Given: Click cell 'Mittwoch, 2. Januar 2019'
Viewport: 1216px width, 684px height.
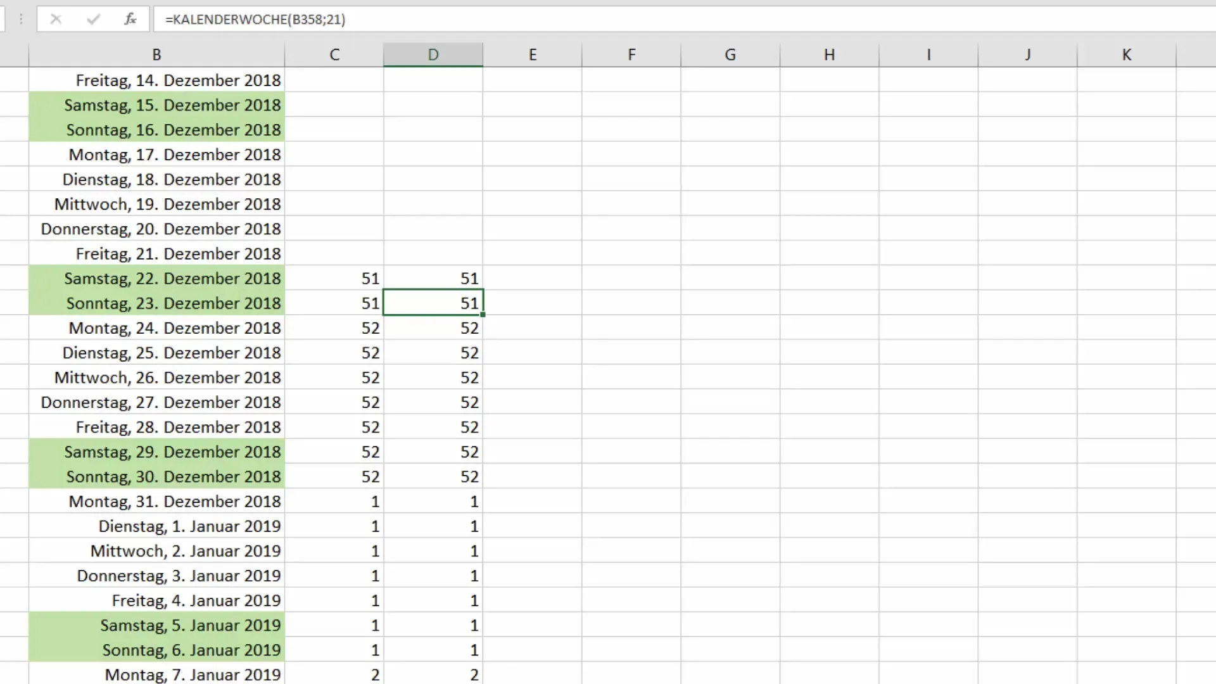Looking at the screenshot, I should click(x=156, y=550).
